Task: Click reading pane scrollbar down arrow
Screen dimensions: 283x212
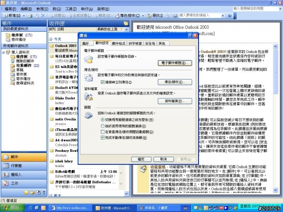Action: pos(275,190)
